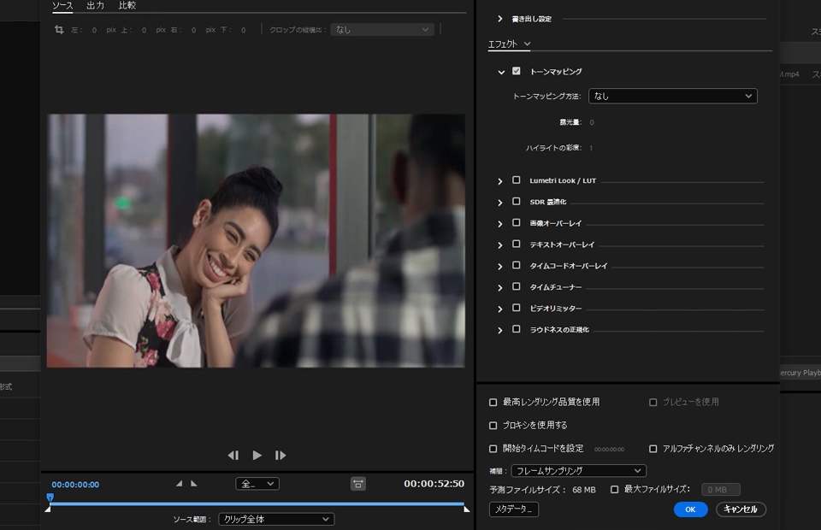Enable the Lumetri Look / LUT checkbox

516,180
